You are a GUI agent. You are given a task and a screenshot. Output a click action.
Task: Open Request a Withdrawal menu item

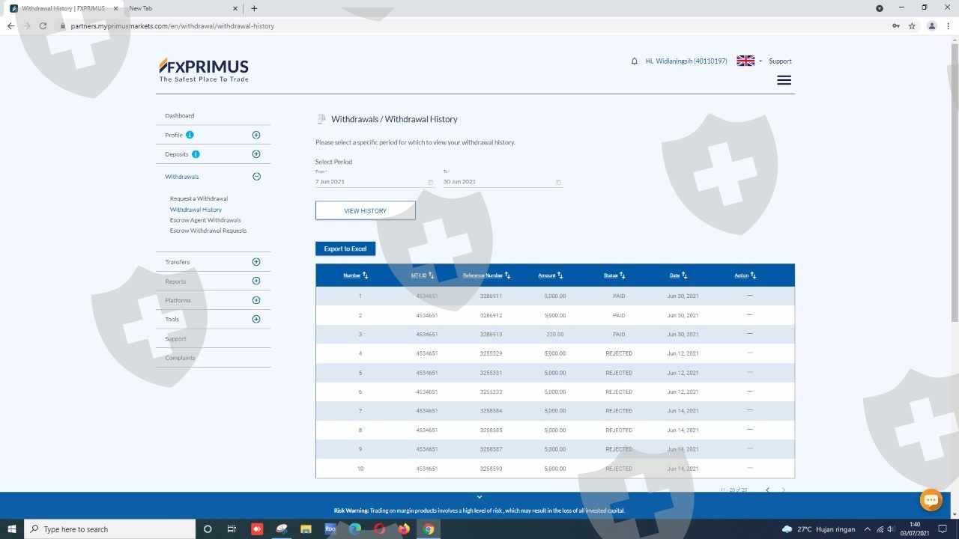(199, 198)
